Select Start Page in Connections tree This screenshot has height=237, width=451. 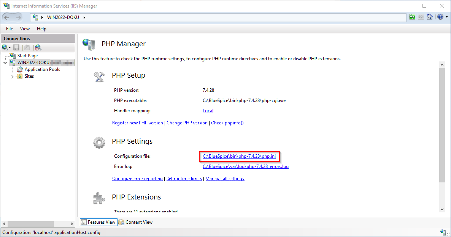coord(27,56)
